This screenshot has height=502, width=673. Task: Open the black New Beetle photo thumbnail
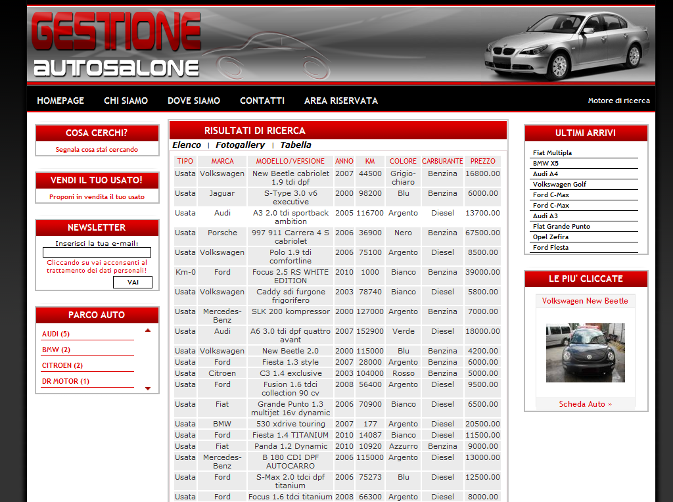click(x=586, y=353)
